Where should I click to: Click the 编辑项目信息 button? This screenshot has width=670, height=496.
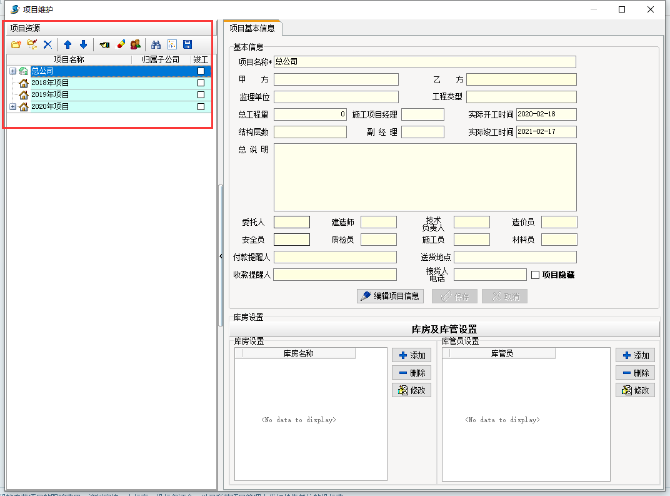coord(391,296)
